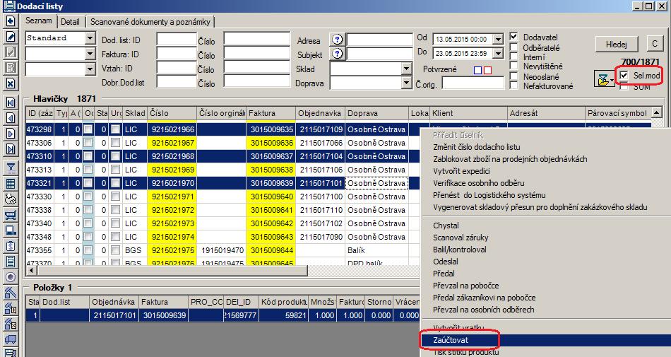This screenshot has width=671, height=357.
Task: Click the Faktura column header in Hlavičky
Action: (x=271, y=113)
